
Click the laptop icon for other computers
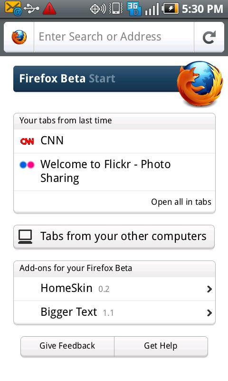click(x=25, y=237)
